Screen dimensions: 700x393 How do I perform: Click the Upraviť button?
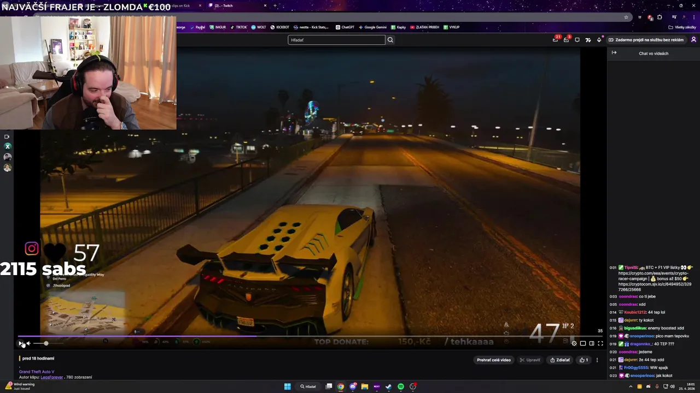click(530, 360)
